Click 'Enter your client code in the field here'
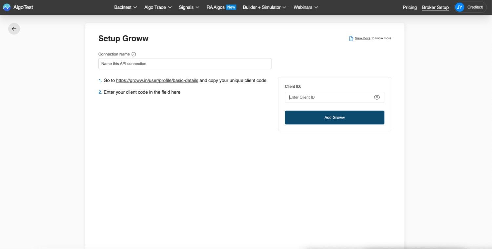 click(x=142, y=92)
